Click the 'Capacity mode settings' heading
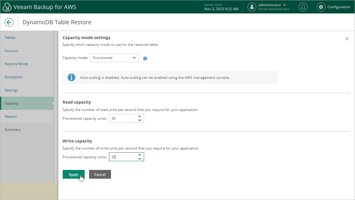The image size is (355, 200). 86,38
